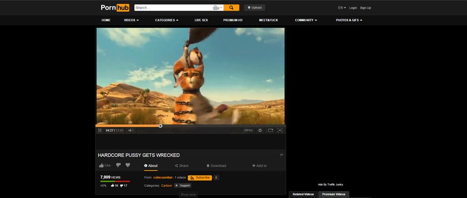Toggle the Subscribe button for cutiecannibal
Viewport: 467px width, 198px height.
[x=200, y=178]
